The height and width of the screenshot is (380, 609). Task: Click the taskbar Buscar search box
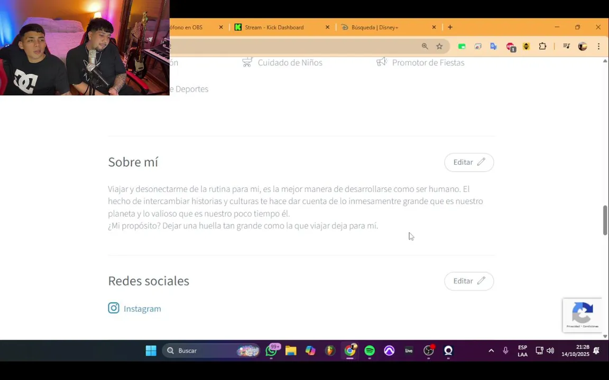coord(211,350)
